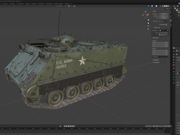180x135 pixels.
Task: Switch to the Geometry Nodes workspace tab
Action: pyautogui.click(x=58, y=4)
